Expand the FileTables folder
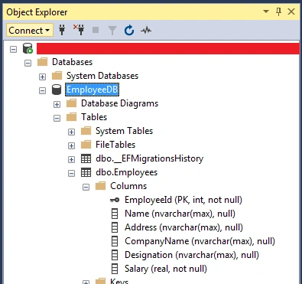 [x=71, y=145]
